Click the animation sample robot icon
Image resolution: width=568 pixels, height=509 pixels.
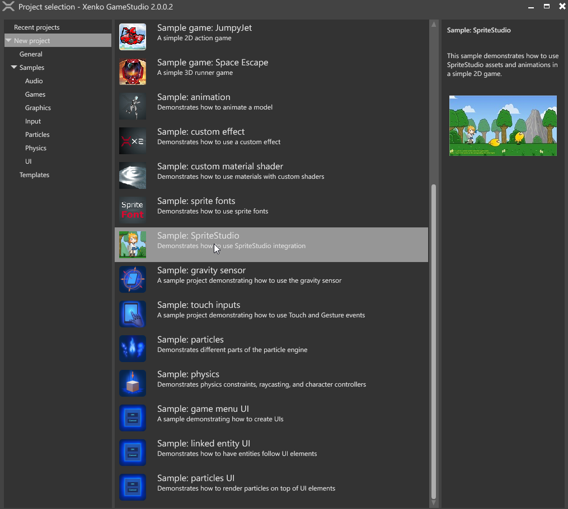click(x=133, y=106)
